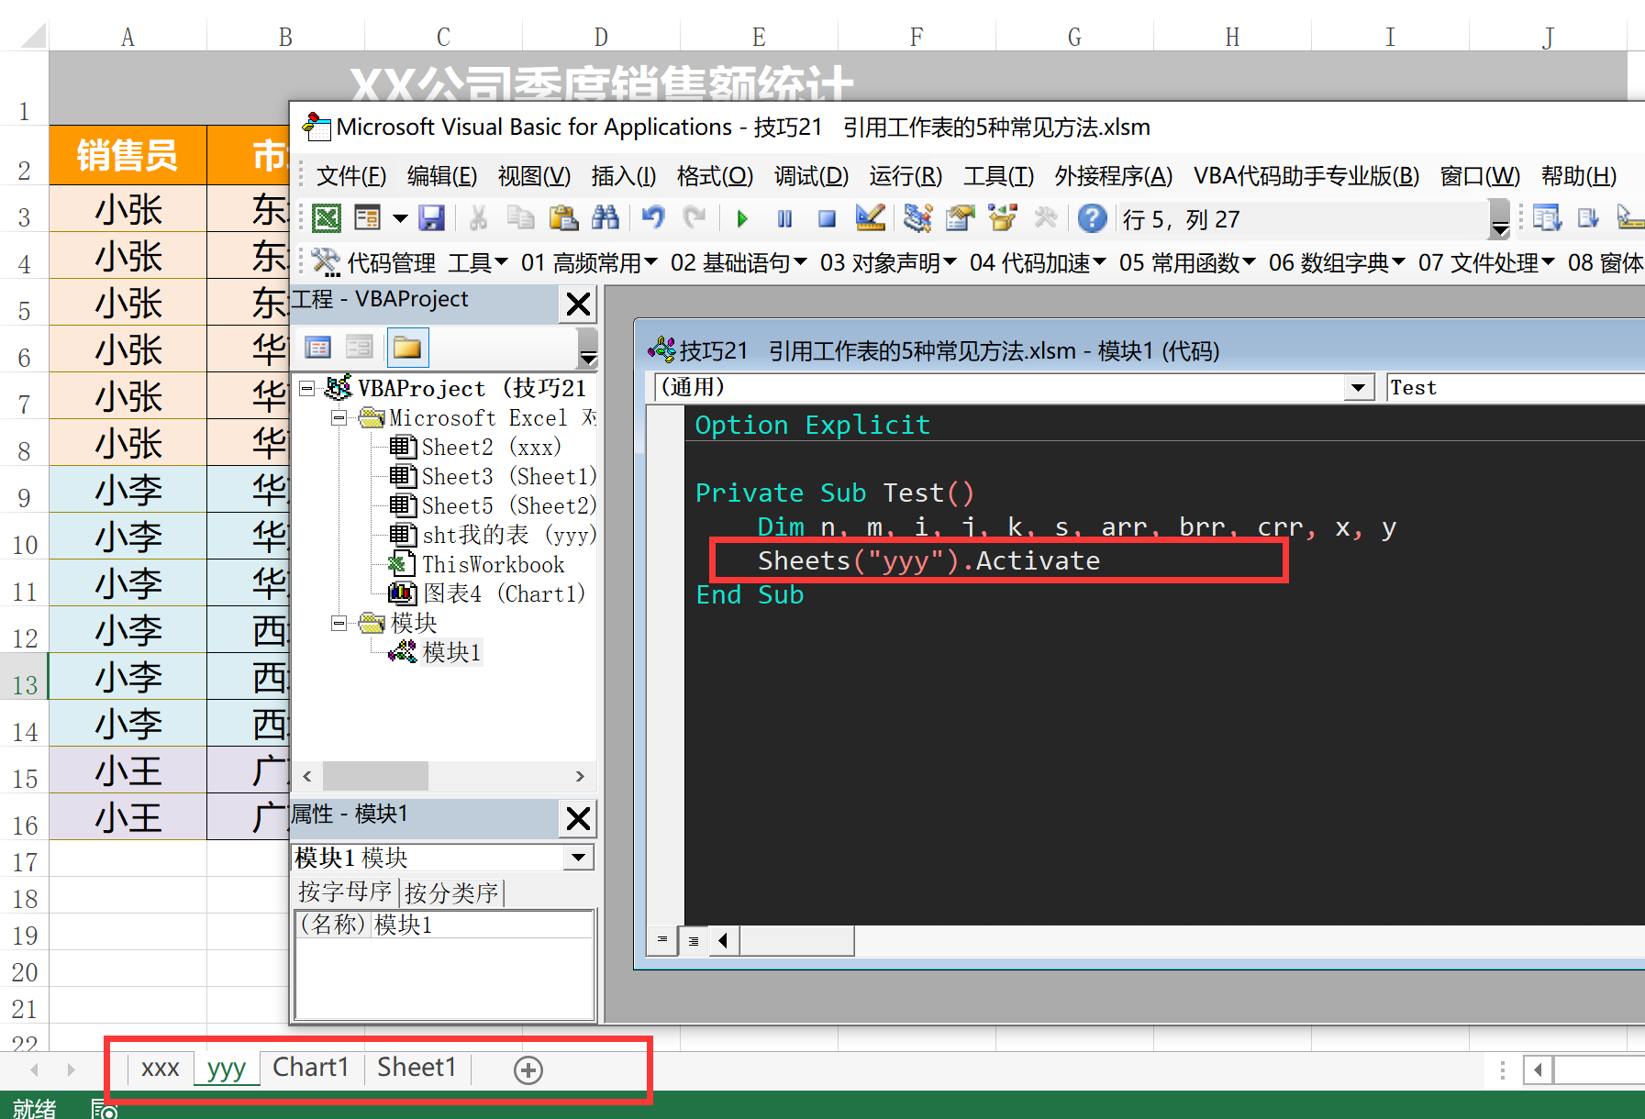Click the Insert UserForm toolbar icon
Viewport: 1645px width, 1119px height.
[x=367, y=218]
